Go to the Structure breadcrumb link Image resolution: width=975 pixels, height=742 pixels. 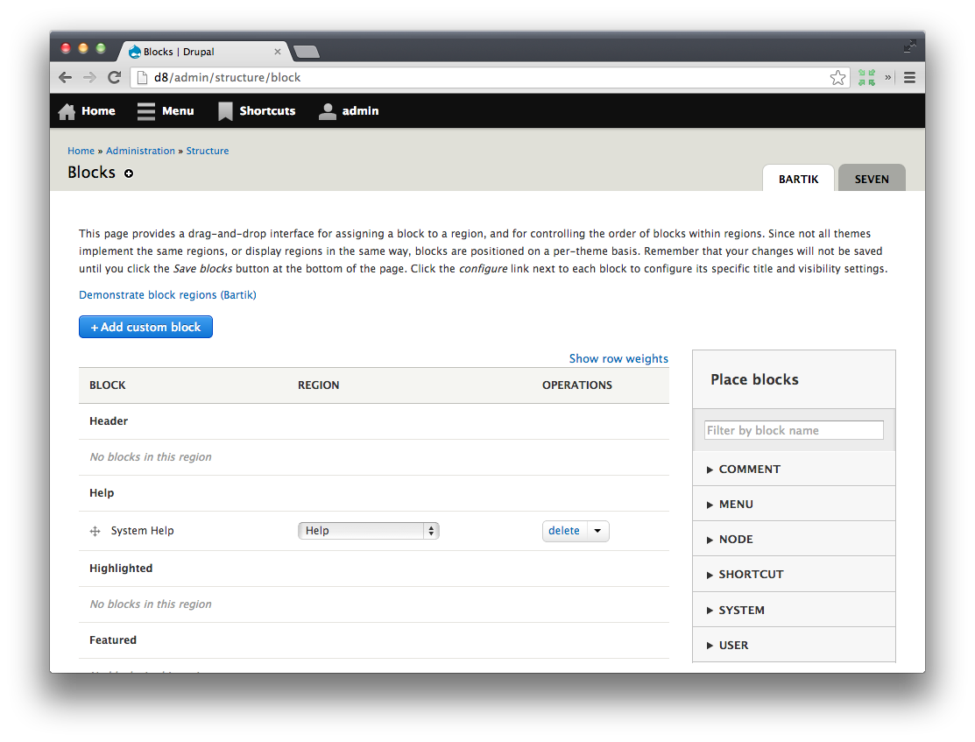208,151
